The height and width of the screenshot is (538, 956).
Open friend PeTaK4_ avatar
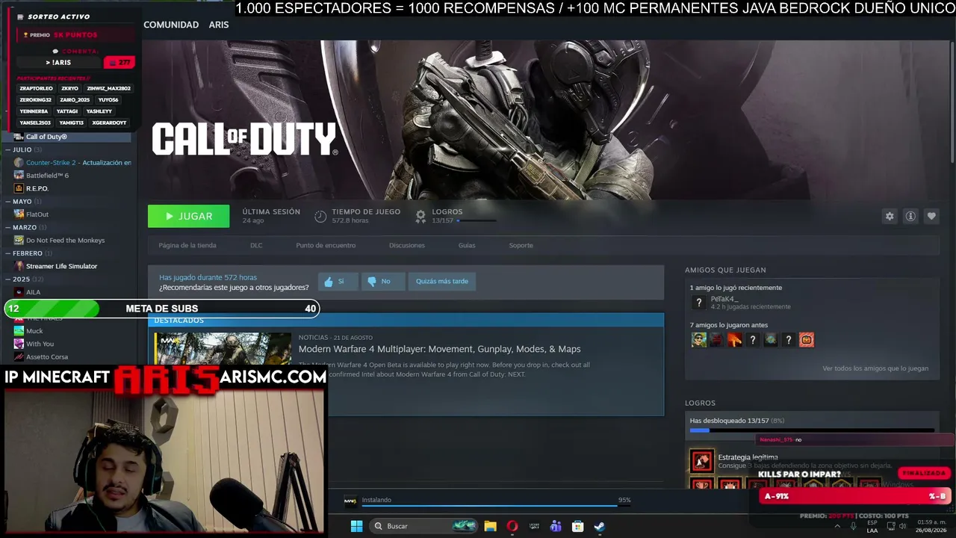pyautogui.click(x=698, y=303)
